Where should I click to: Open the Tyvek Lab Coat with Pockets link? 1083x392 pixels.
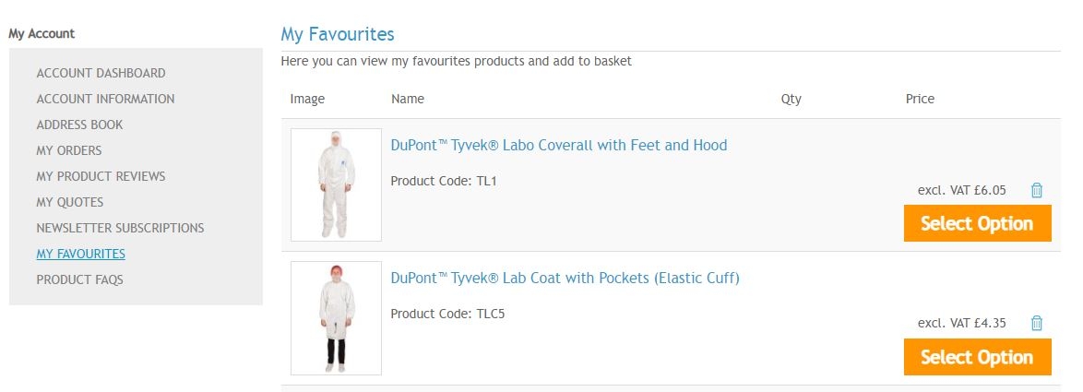click(565, 278)
